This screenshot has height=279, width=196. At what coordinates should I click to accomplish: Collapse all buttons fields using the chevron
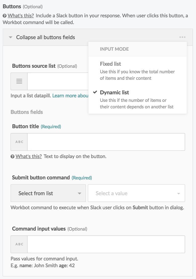(x=10, y=37)
